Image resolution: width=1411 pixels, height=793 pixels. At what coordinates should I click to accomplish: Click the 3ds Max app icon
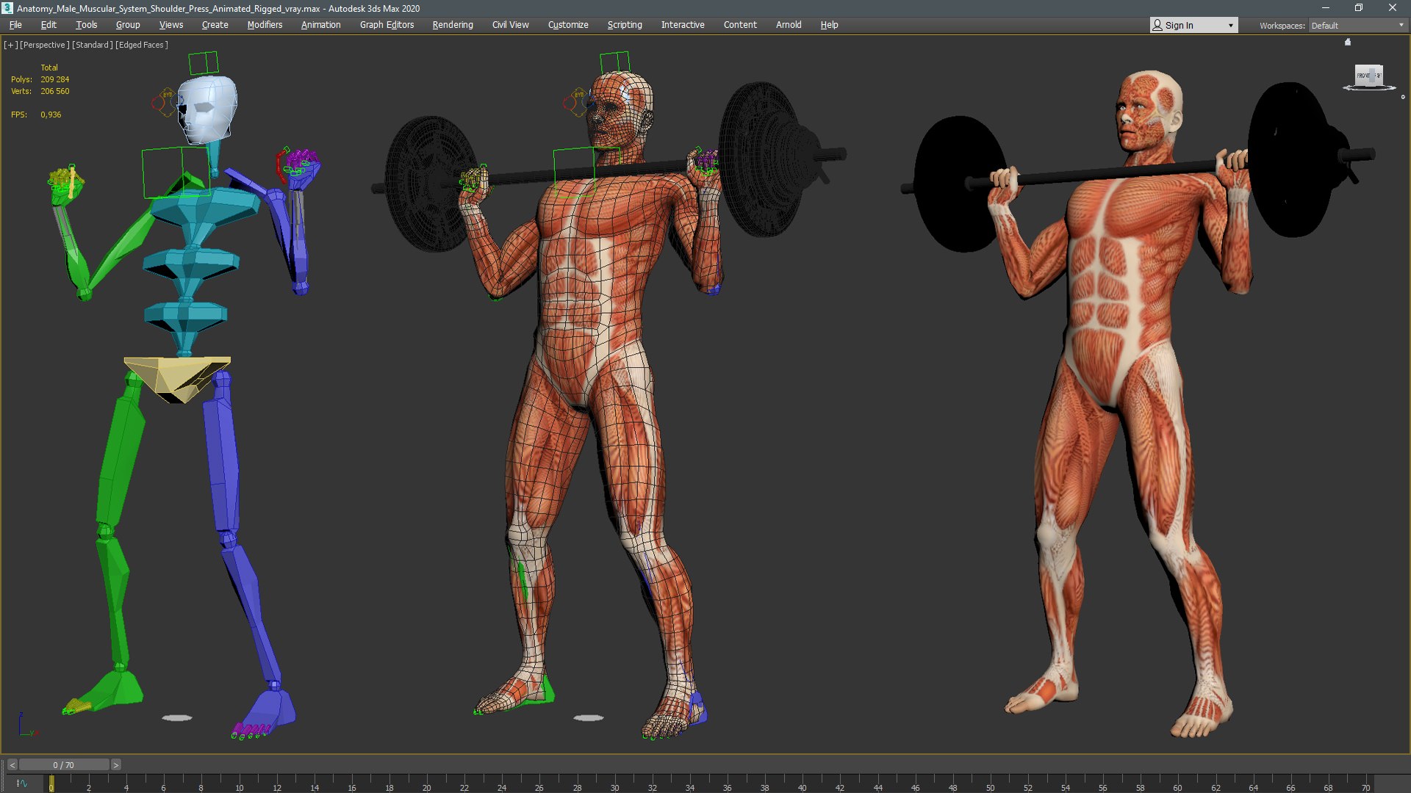pos(7,8)
